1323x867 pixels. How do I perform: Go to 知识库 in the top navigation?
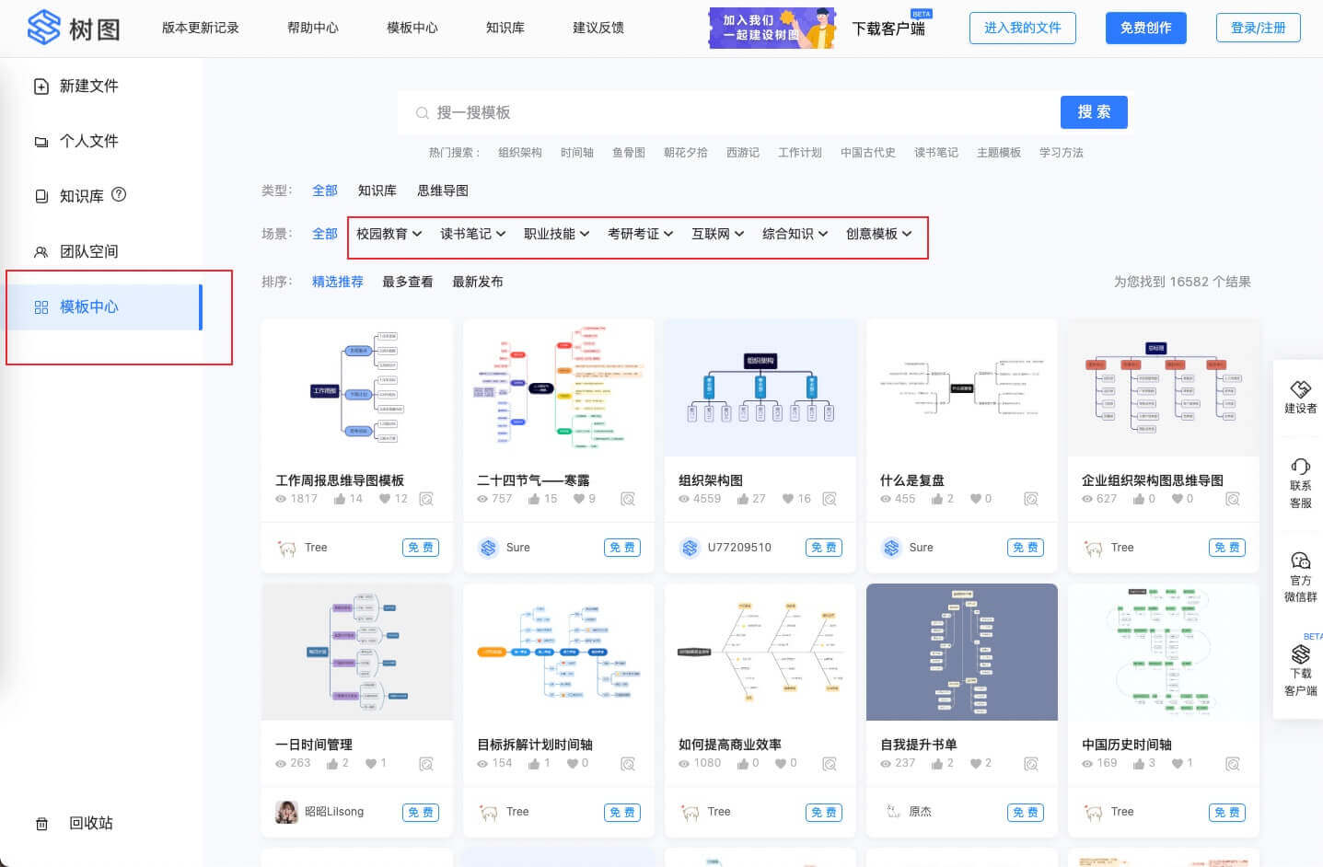click(x=505, y=28)
